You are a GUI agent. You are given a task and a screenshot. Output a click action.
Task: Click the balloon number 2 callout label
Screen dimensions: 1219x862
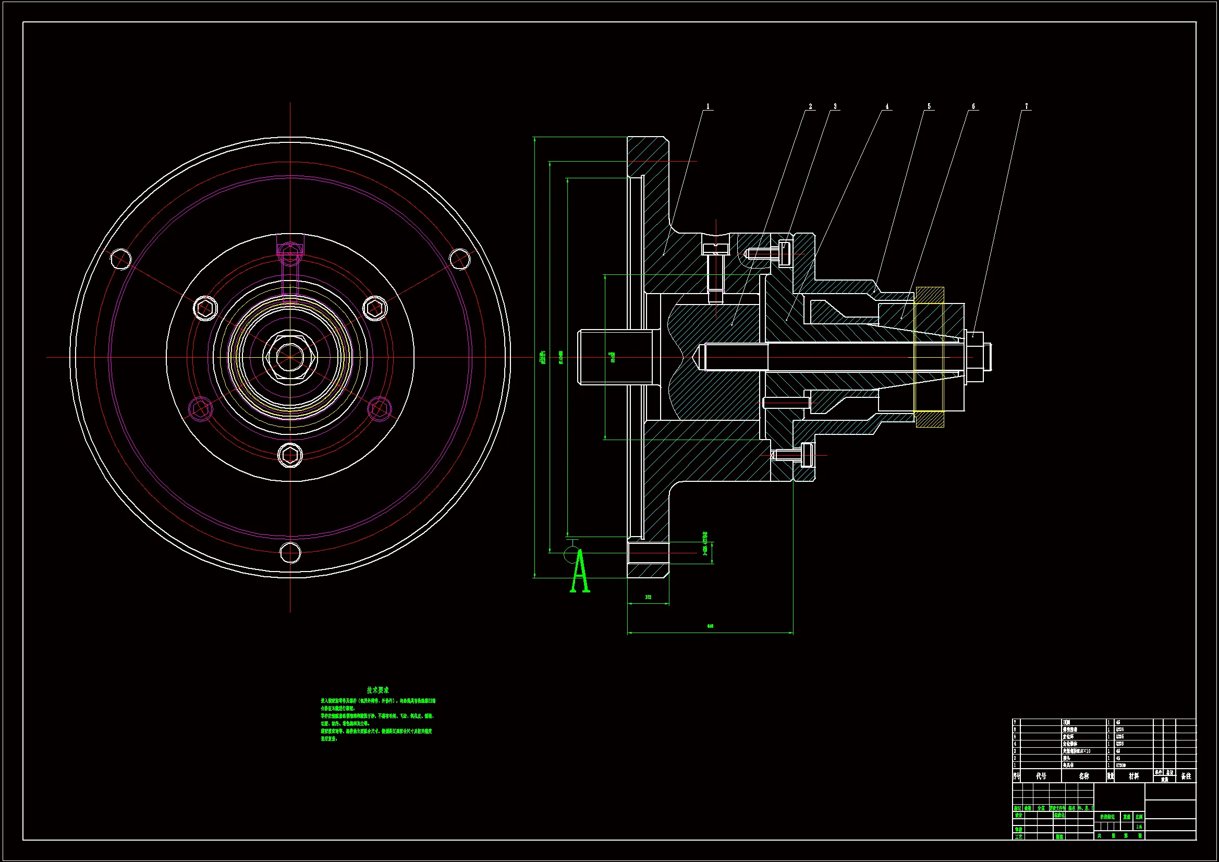810,107
